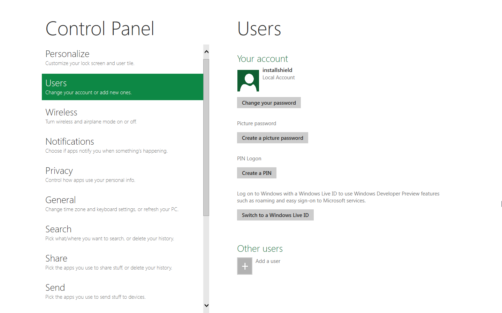The width and height of the screenshot is (502, 313).
Task: Open the Wireless settings category
Action: coord(122,116)
